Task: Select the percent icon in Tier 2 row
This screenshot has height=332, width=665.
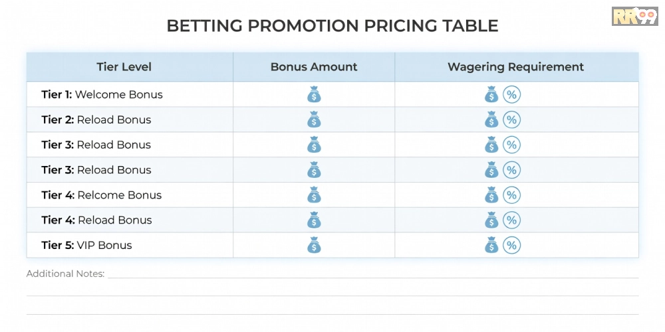Action: (x=511, y=120)
